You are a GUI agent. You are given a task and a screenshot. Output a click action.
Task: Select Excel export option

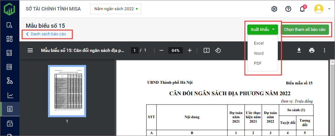click(x=259, y=43)
